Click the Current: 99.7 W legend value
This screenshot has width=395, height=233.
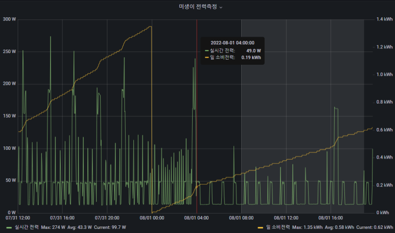pos(110,227)
